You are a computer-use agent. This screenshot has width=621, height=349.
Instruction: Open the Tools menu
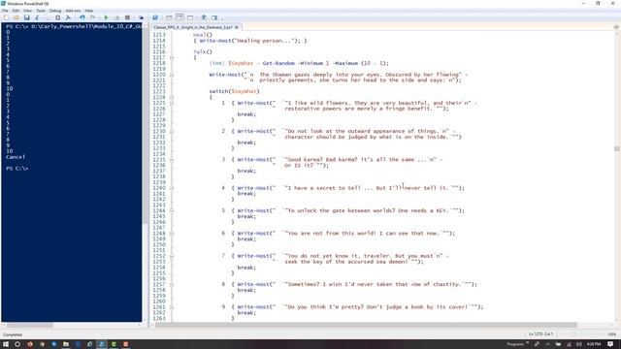41,11
